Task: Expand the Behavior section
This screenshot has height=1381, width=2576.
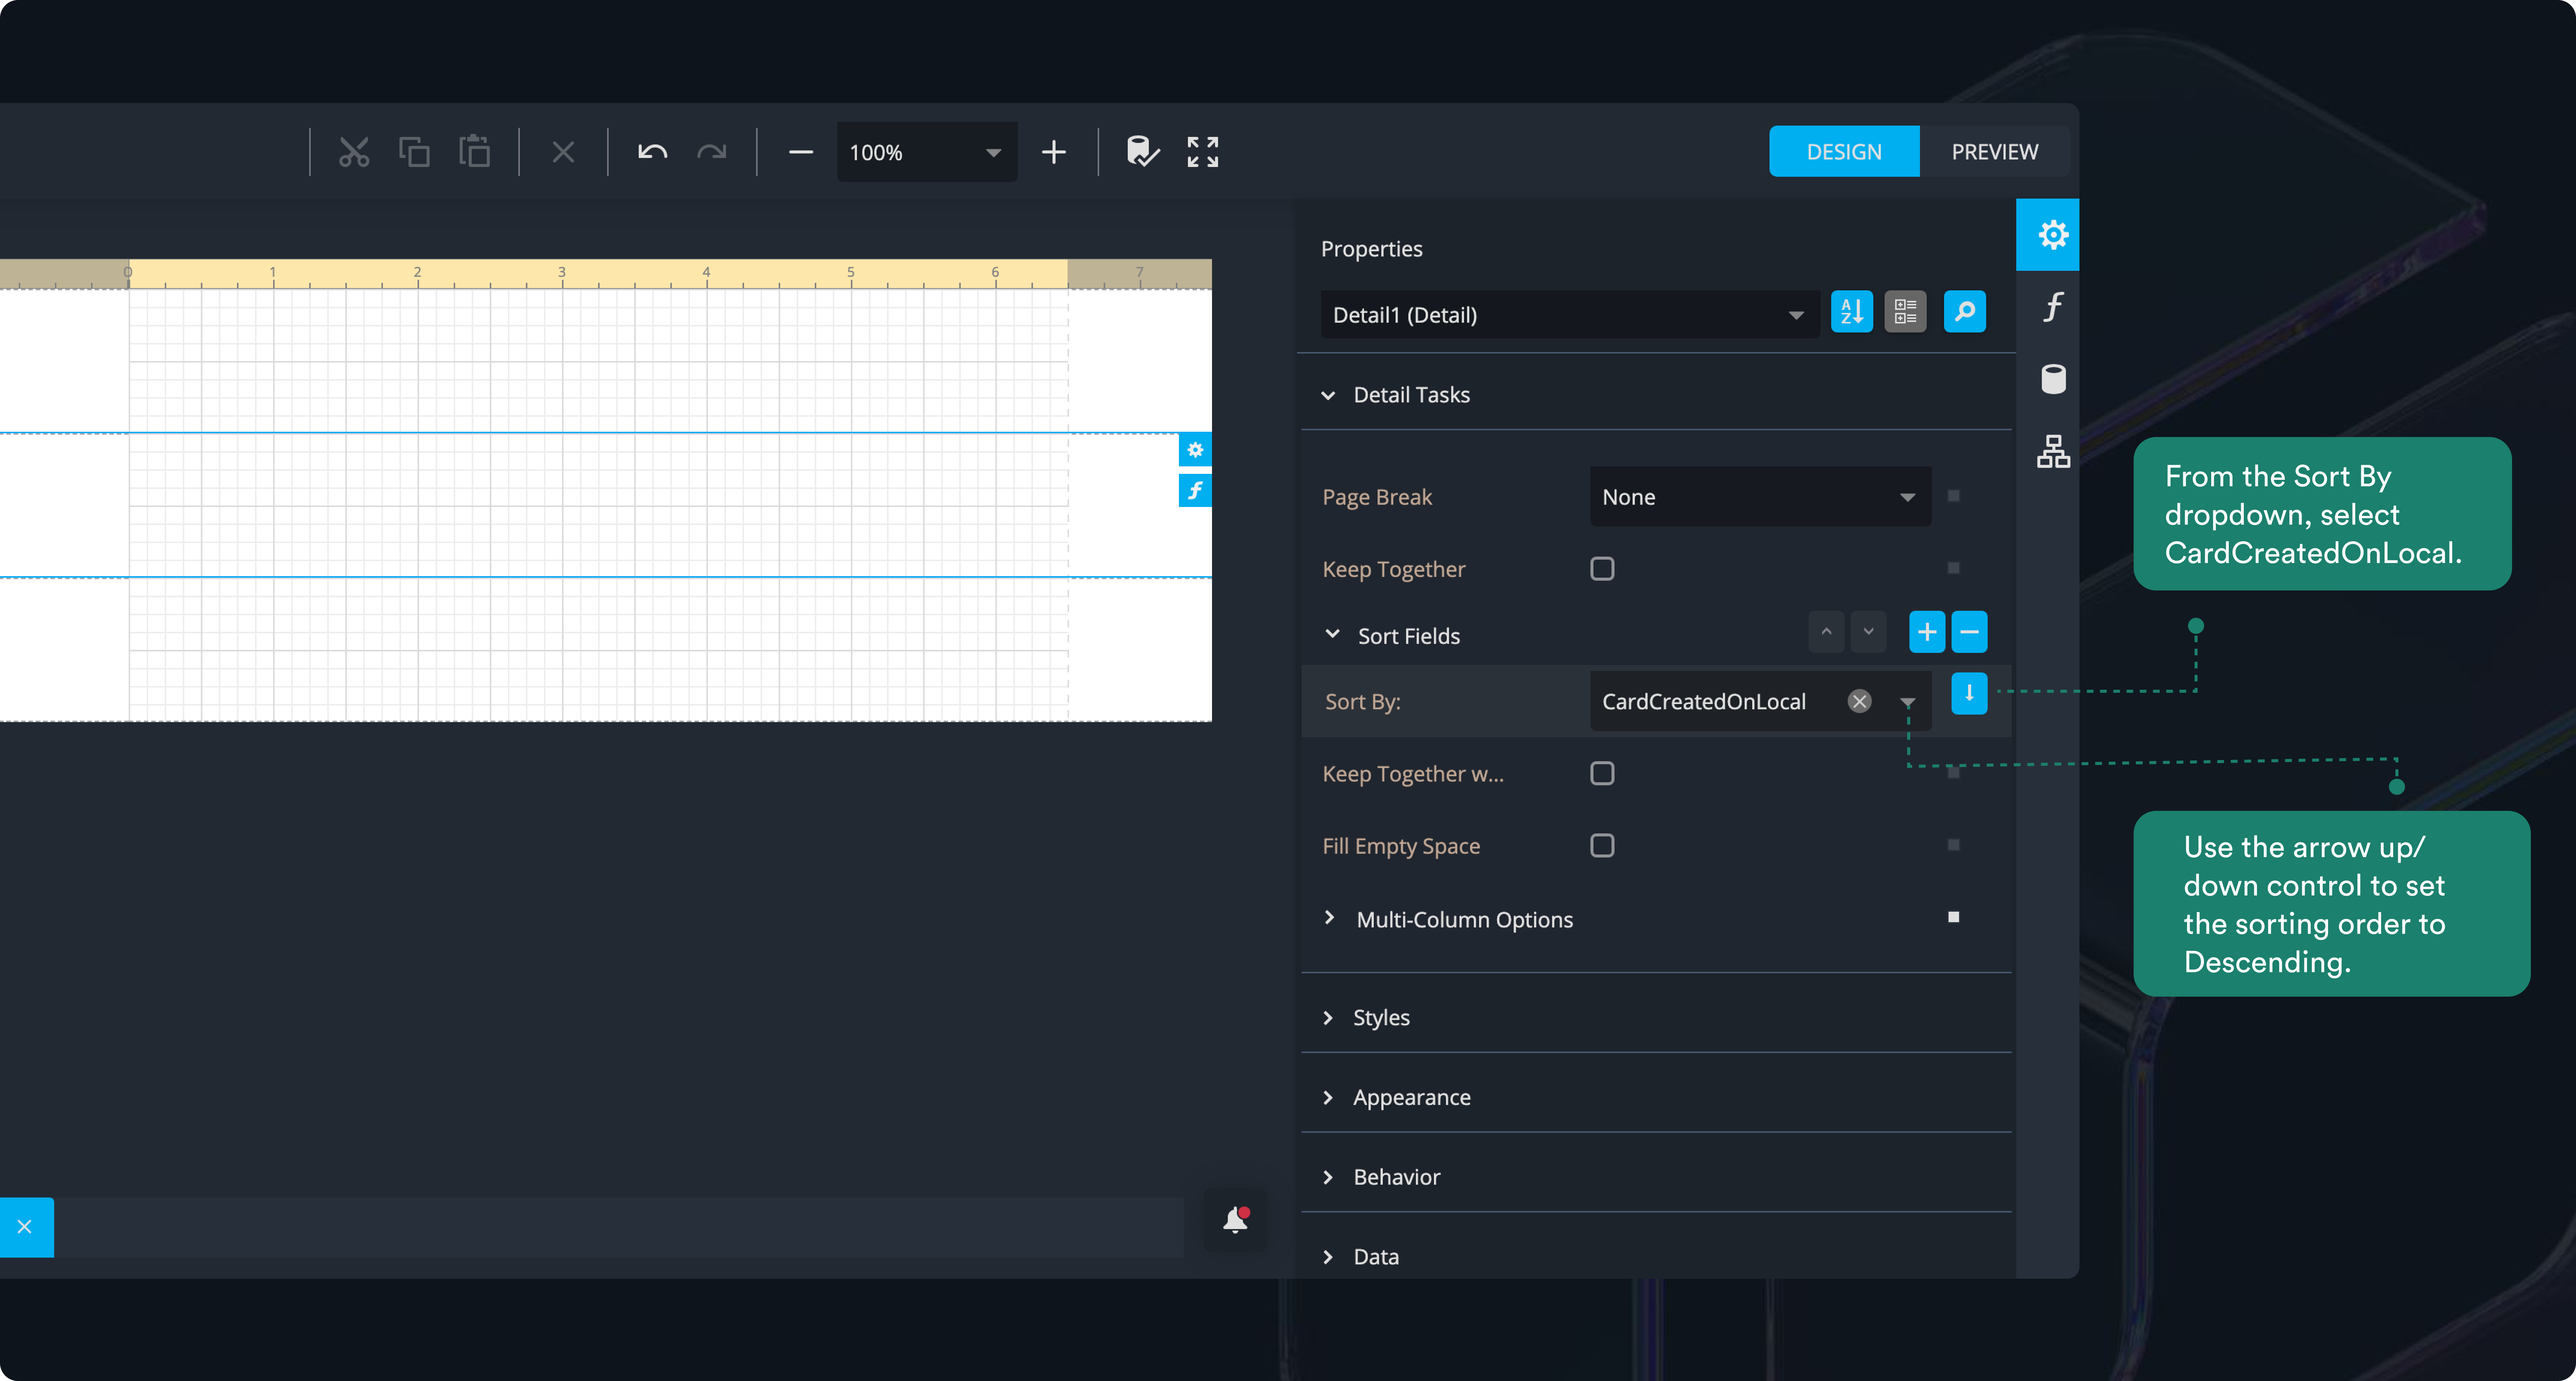Action: coord(1328,1177)
